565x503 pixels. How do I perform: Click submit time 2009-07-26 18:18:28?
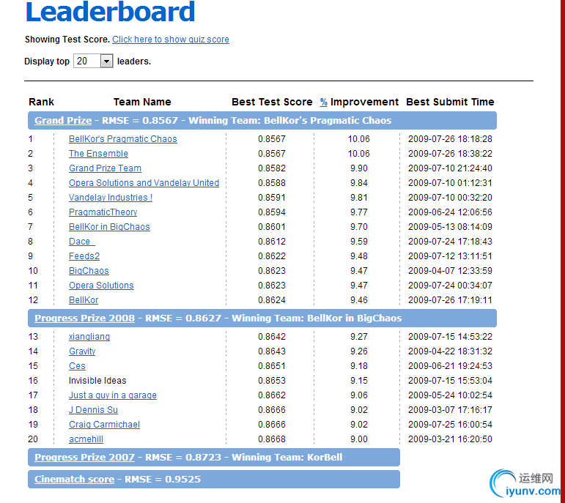pos(450,139)
